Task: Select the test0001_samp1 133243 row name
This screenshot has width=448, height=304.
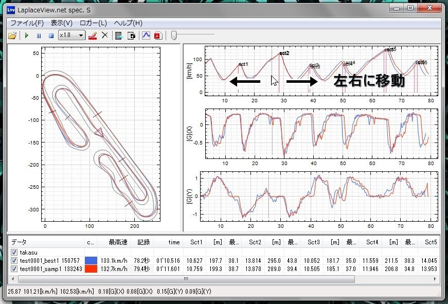Action: pyautogui.click(x=51, y=269)
